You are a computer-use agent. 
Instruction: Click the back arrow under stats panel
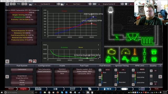click(7, 61)
